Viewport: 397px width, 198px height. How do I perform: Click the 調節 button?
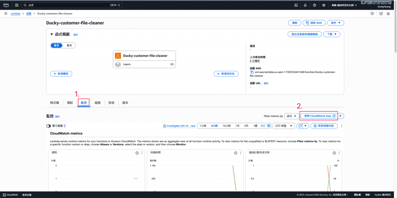tap(295, 23)
